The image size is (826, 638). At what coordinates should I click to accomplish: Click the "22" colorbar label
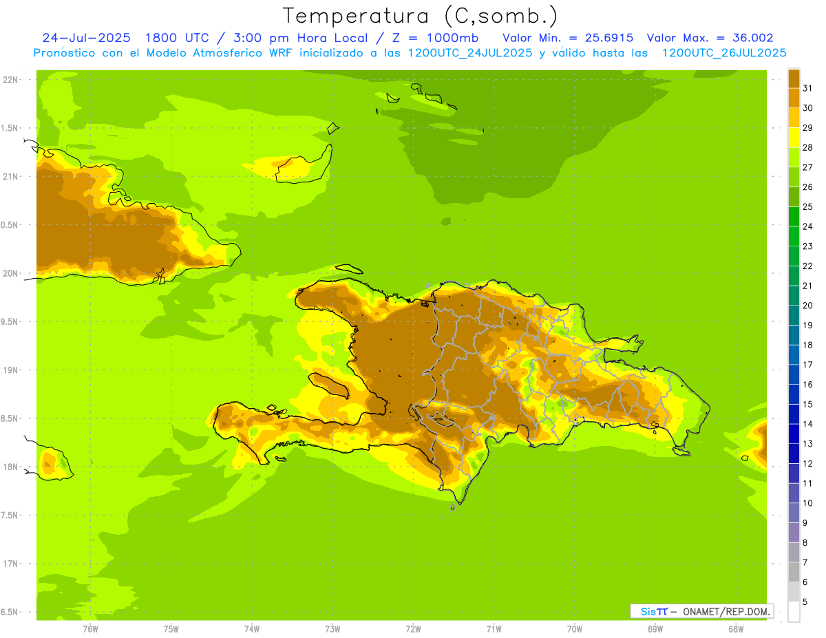point(807,266)
